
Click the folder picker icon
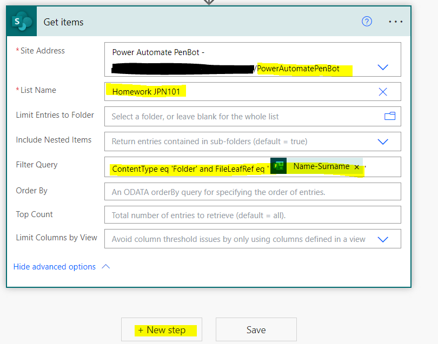click(389, 116)
